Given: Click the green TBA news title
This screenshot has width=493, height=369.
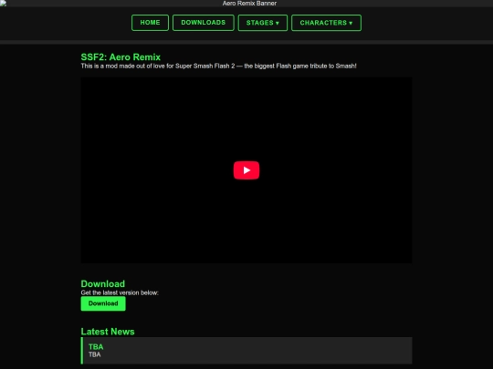Looking at the screenshot, I should click(96, 347).
